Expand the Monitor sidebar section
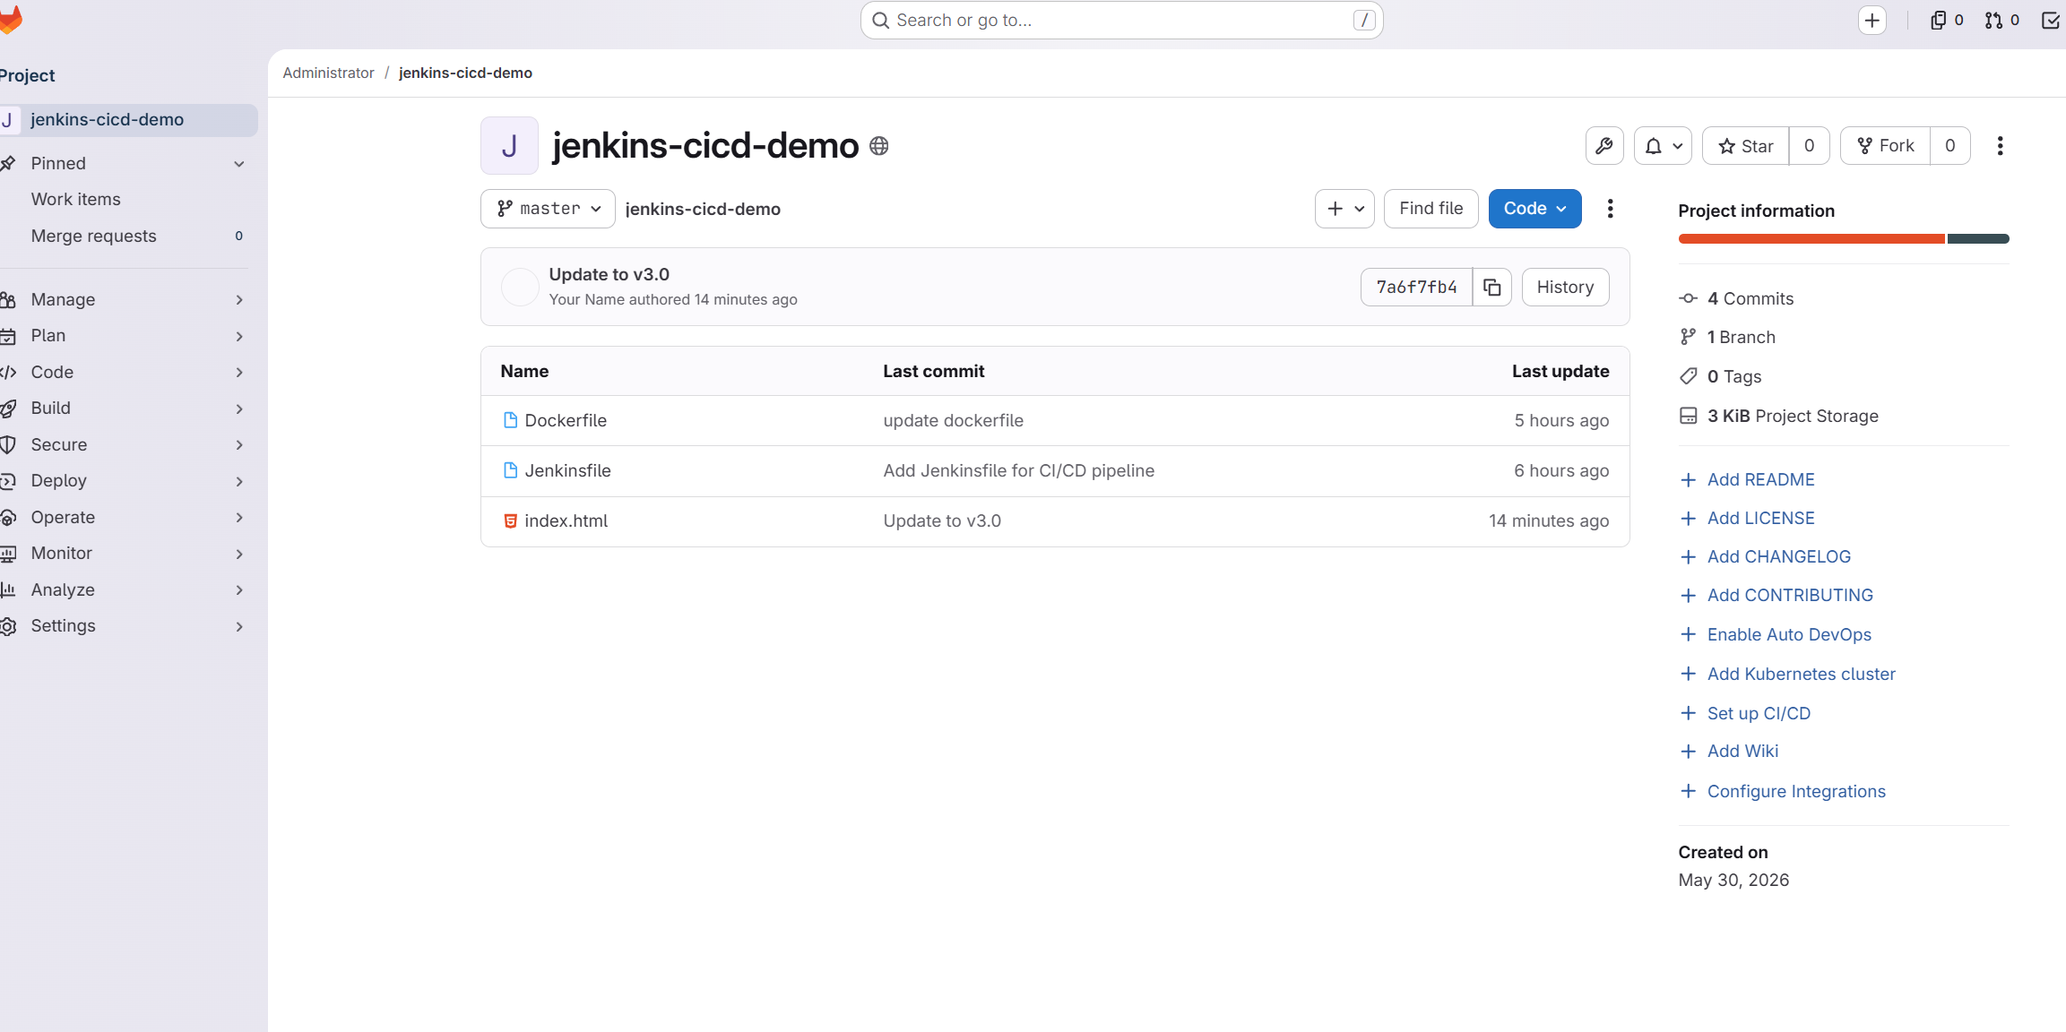 point(124,554)
